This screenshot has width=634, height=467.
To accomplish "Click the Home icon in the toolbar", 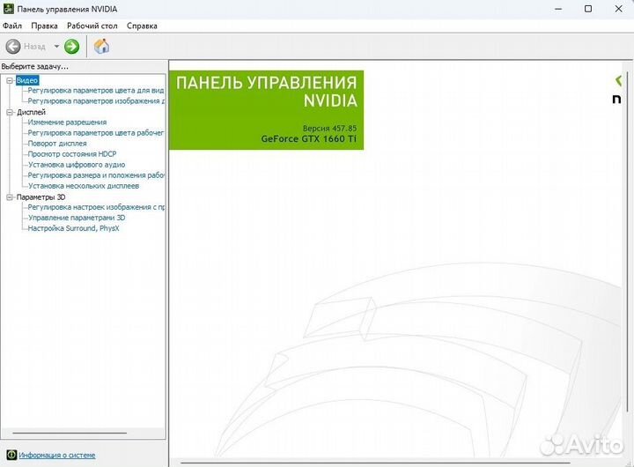I will (x=102, y=46).
